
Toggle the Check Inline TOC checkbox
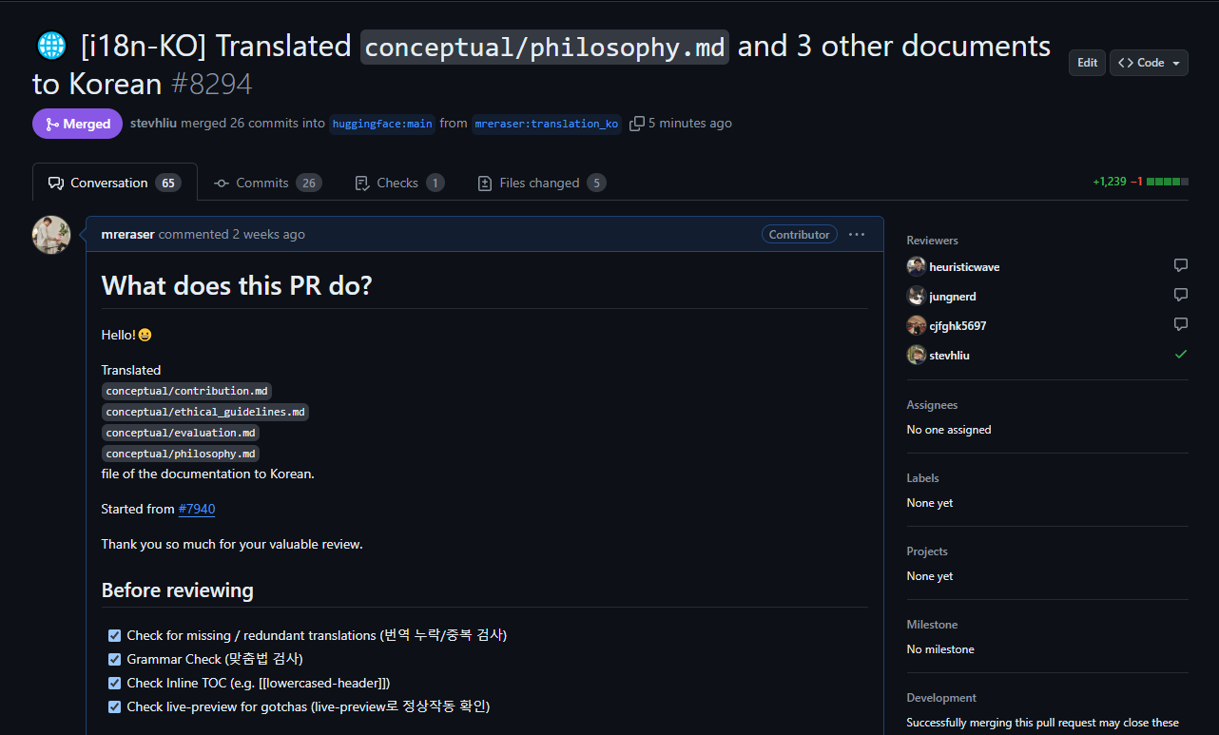pyautogui.click(x=114, y=683)
